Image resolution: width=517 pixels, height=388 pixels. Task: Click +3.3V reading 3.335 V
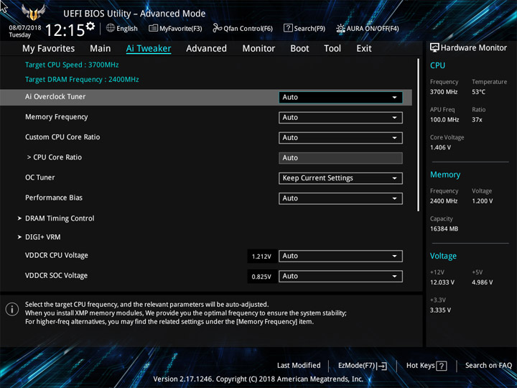coord(440,310)
